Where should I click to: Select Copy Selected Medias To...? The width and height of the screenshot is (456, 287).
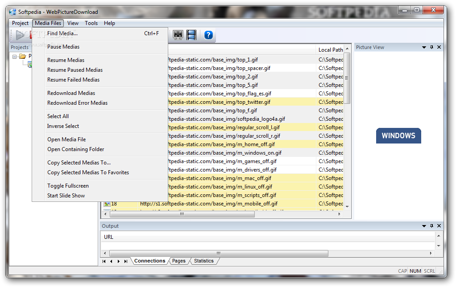point(100,163)
